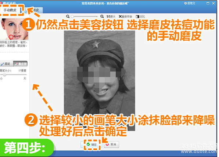The image size is (219, 157).
Task: Click the 取消 cancel button
Action: point(111,145)
